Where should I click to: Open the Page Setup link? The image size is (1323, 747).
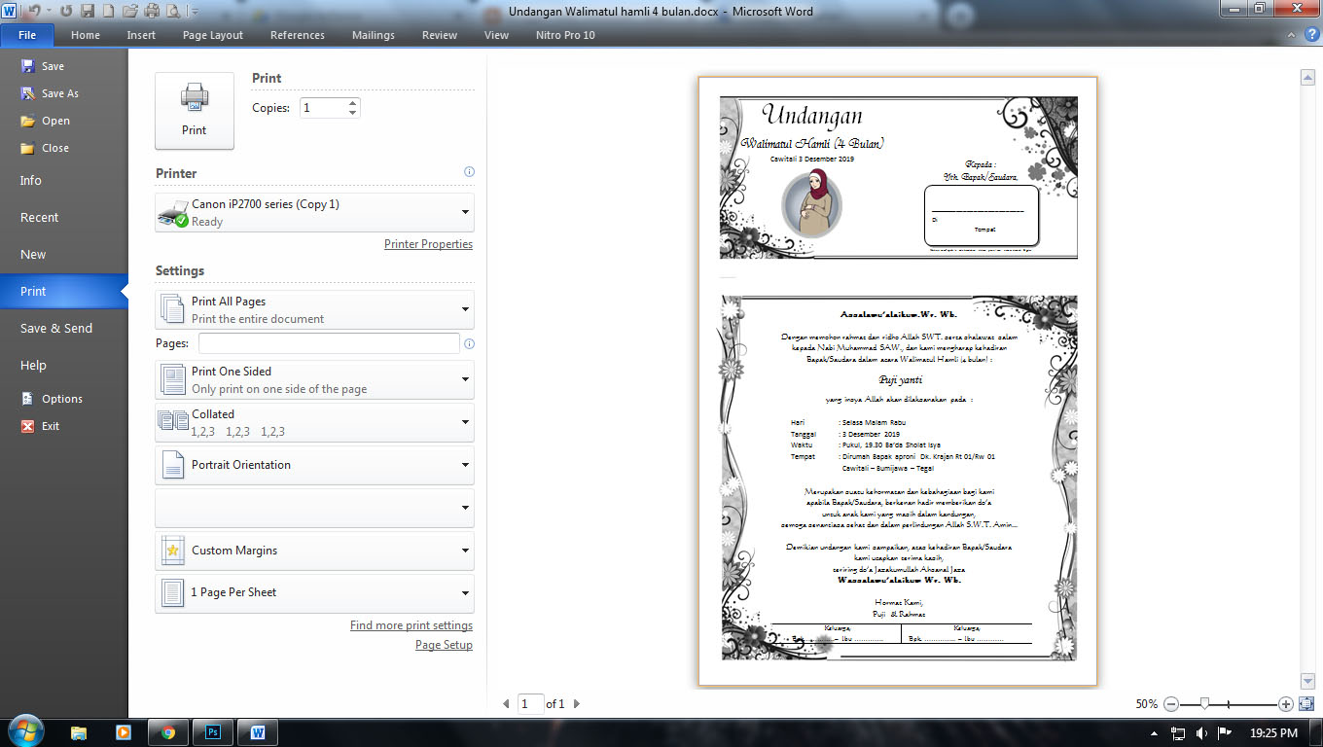point(444,645)
